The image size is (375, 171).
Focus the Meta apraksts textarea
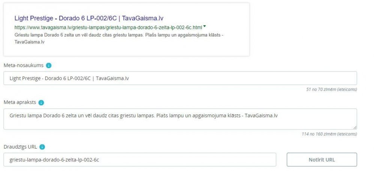[x=180, y=119]
